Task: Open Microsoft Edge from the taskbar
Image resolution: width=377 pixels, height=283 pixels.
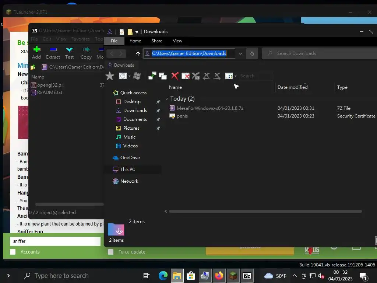Action: click(163, 276)
